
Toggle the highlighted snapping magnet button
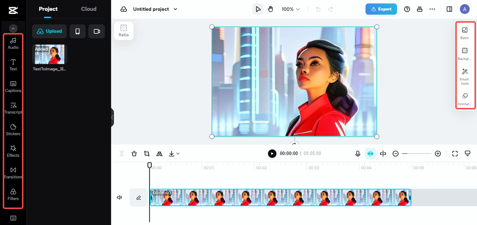tap(370, 154)
